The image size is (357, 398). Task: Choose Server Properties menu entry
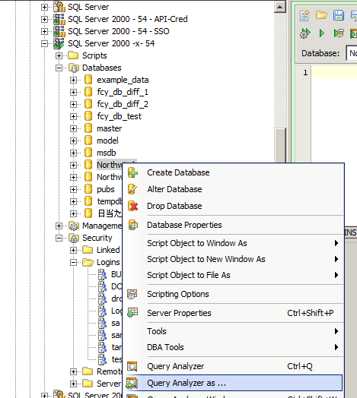(x=233, y=313)
